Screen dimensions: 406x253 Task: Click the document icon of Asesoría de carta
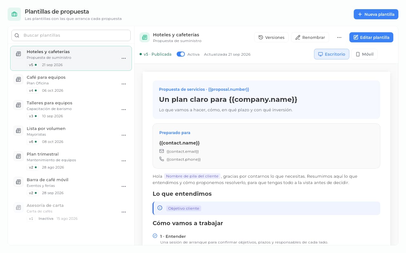(x=18, y=207)
